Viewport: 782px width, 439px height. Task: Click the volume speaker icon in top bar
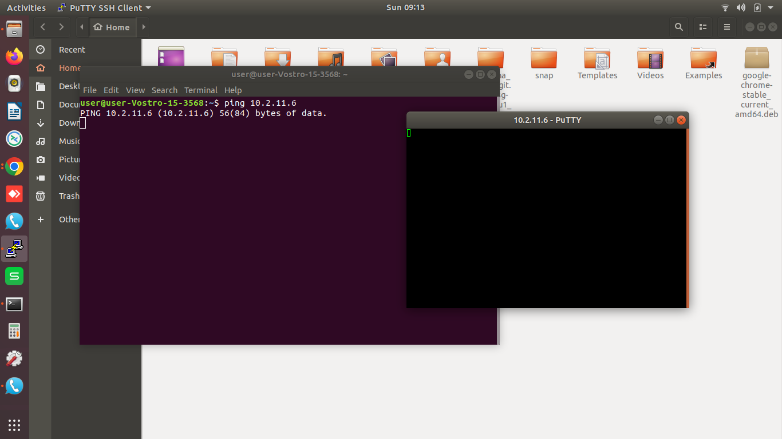(741, 7)
